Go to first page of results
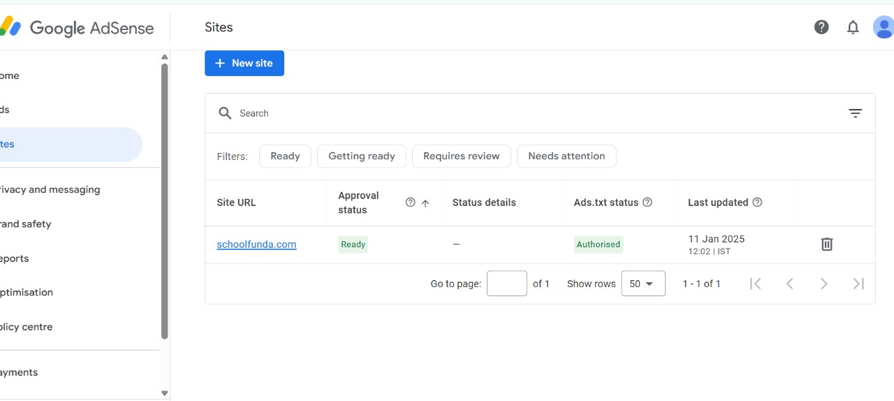This screenshot has height=401, width=894. [755, 284]
